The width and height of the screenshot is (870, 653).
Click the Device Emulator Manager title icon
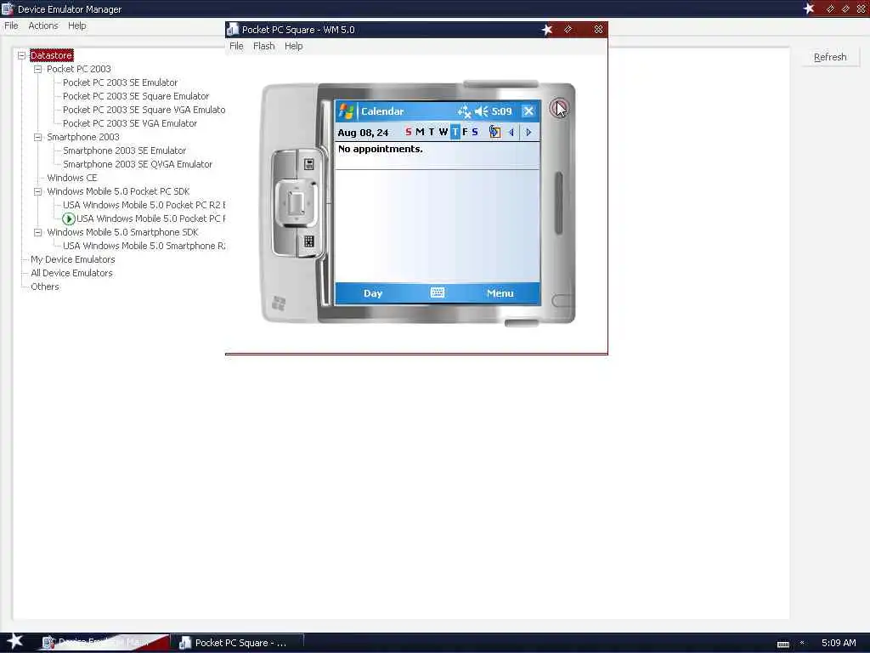coord(8,9)
